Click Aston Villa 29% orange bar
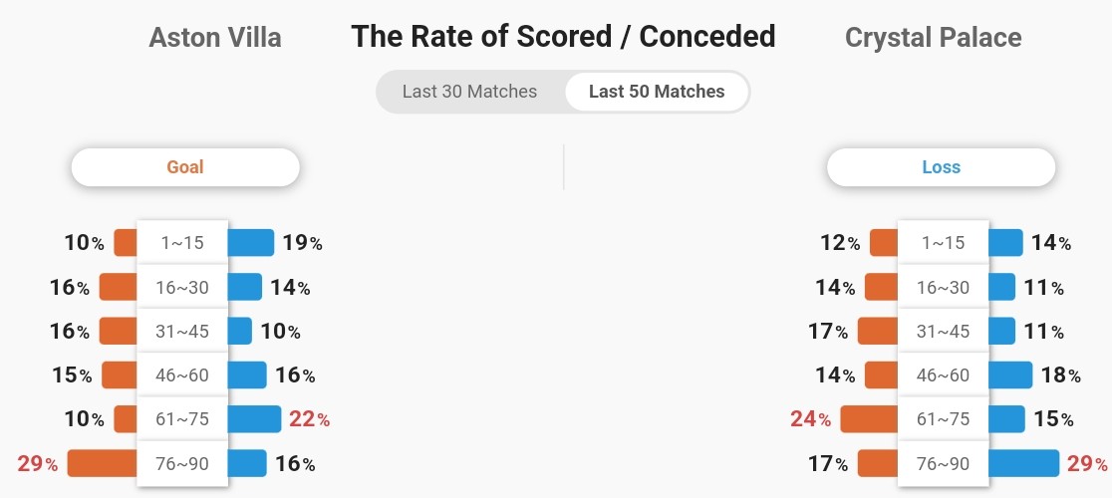The height and width of the screenshot is (498, 1112). 102,463
